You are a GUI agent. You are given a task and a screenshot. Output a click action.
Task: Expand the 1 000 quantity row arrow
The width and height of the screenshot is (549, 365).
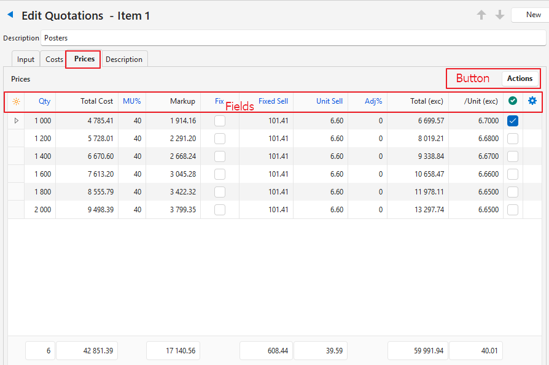point(16,121)
